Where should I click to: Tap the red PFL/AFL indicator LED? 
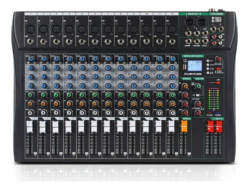pos(209,113)
